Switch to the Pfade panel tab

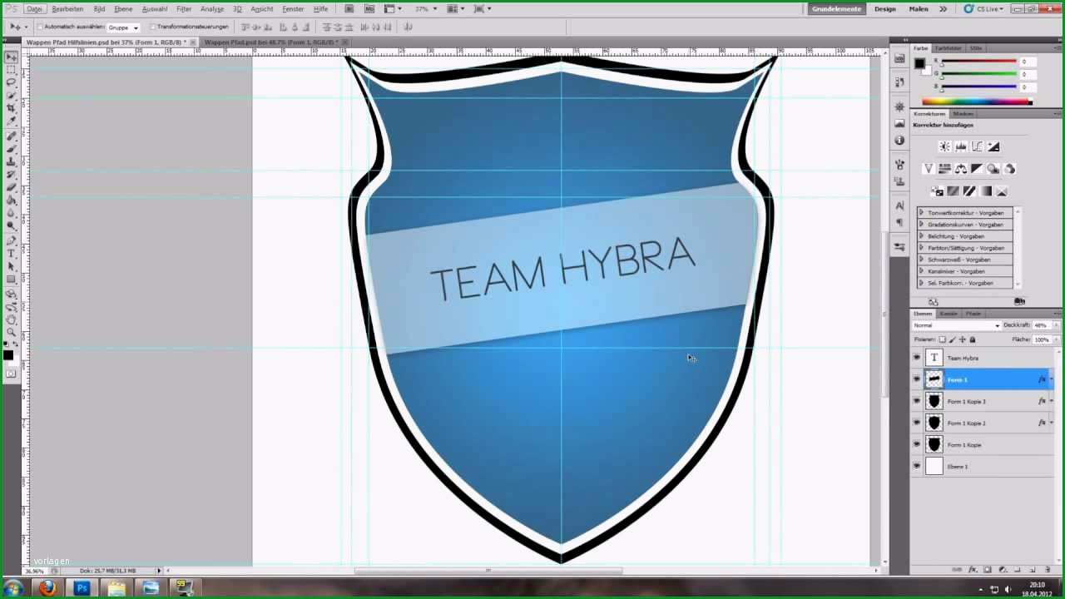coord(973,314)
